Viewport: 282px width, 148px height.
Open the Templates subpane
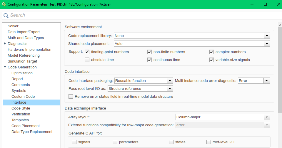click(x=20, y=120)
